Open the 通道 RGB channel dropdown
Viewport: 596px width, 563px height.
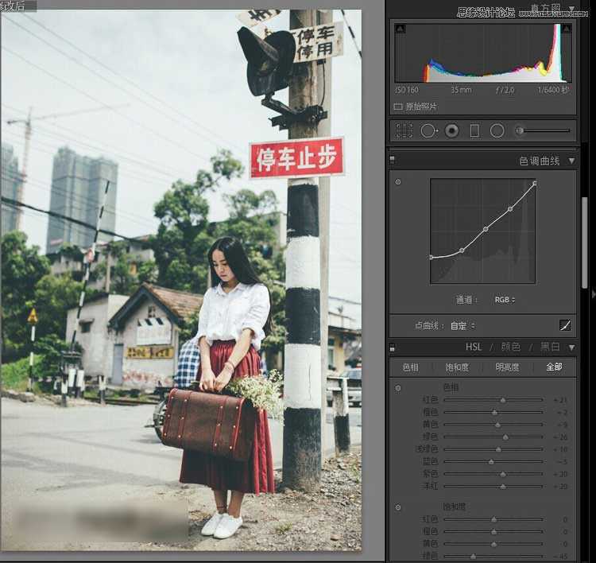(505, 300)
